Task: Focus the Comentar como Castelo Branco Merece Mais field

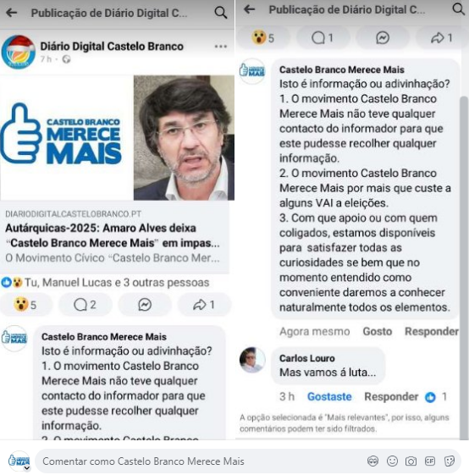Action: point(200,461)
